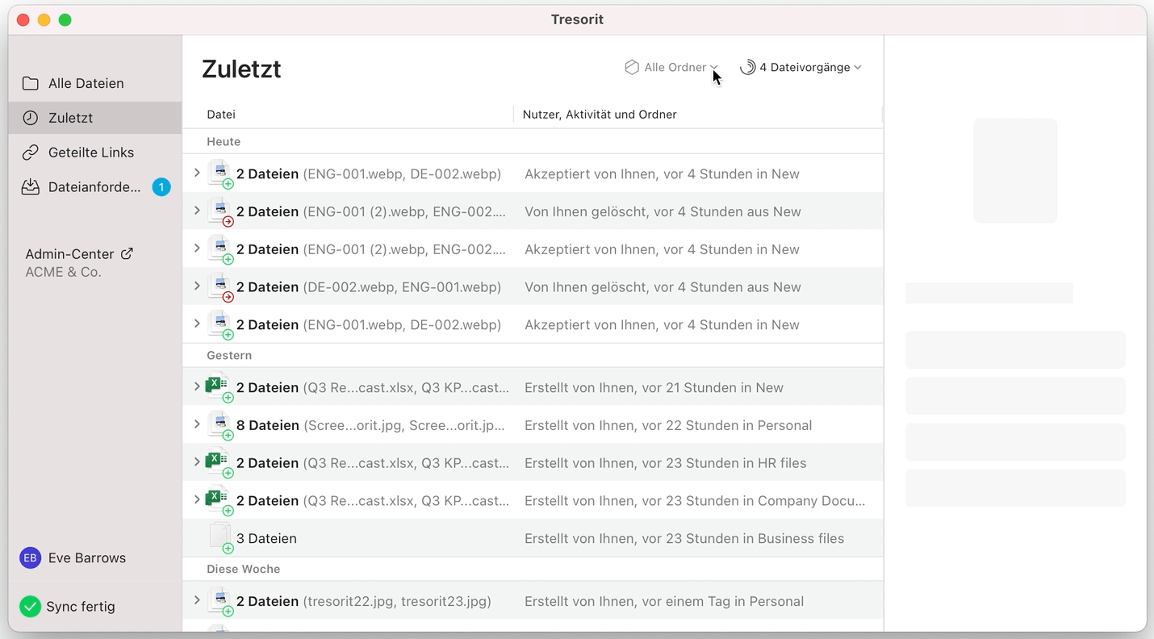This screenshot has width=1154, height=639.
Task: Open Geteilte Links section
Action: (95, 152)
